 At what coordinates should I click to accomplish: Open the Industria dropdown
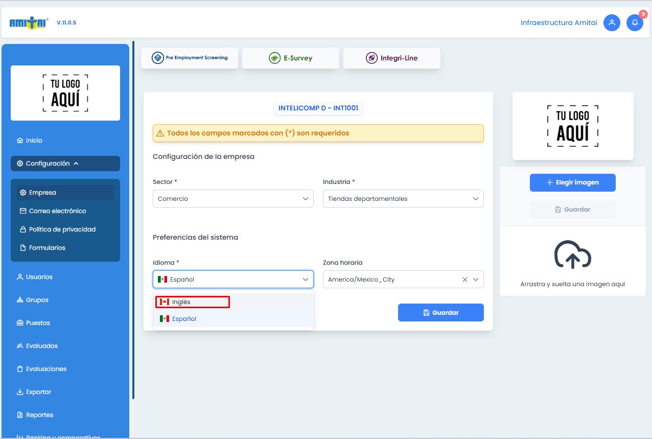click(x=403, y=199)
